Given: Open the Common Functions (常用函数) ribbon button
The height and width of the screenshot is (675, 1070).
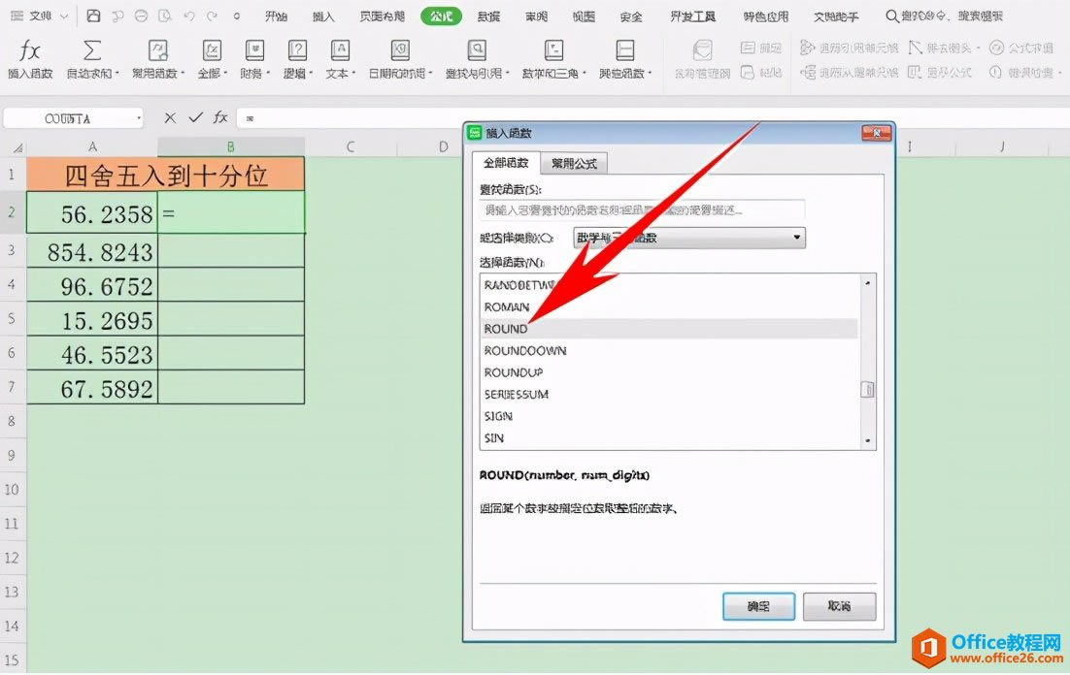Looking at the screenshot, I should (x=157, y=59).
